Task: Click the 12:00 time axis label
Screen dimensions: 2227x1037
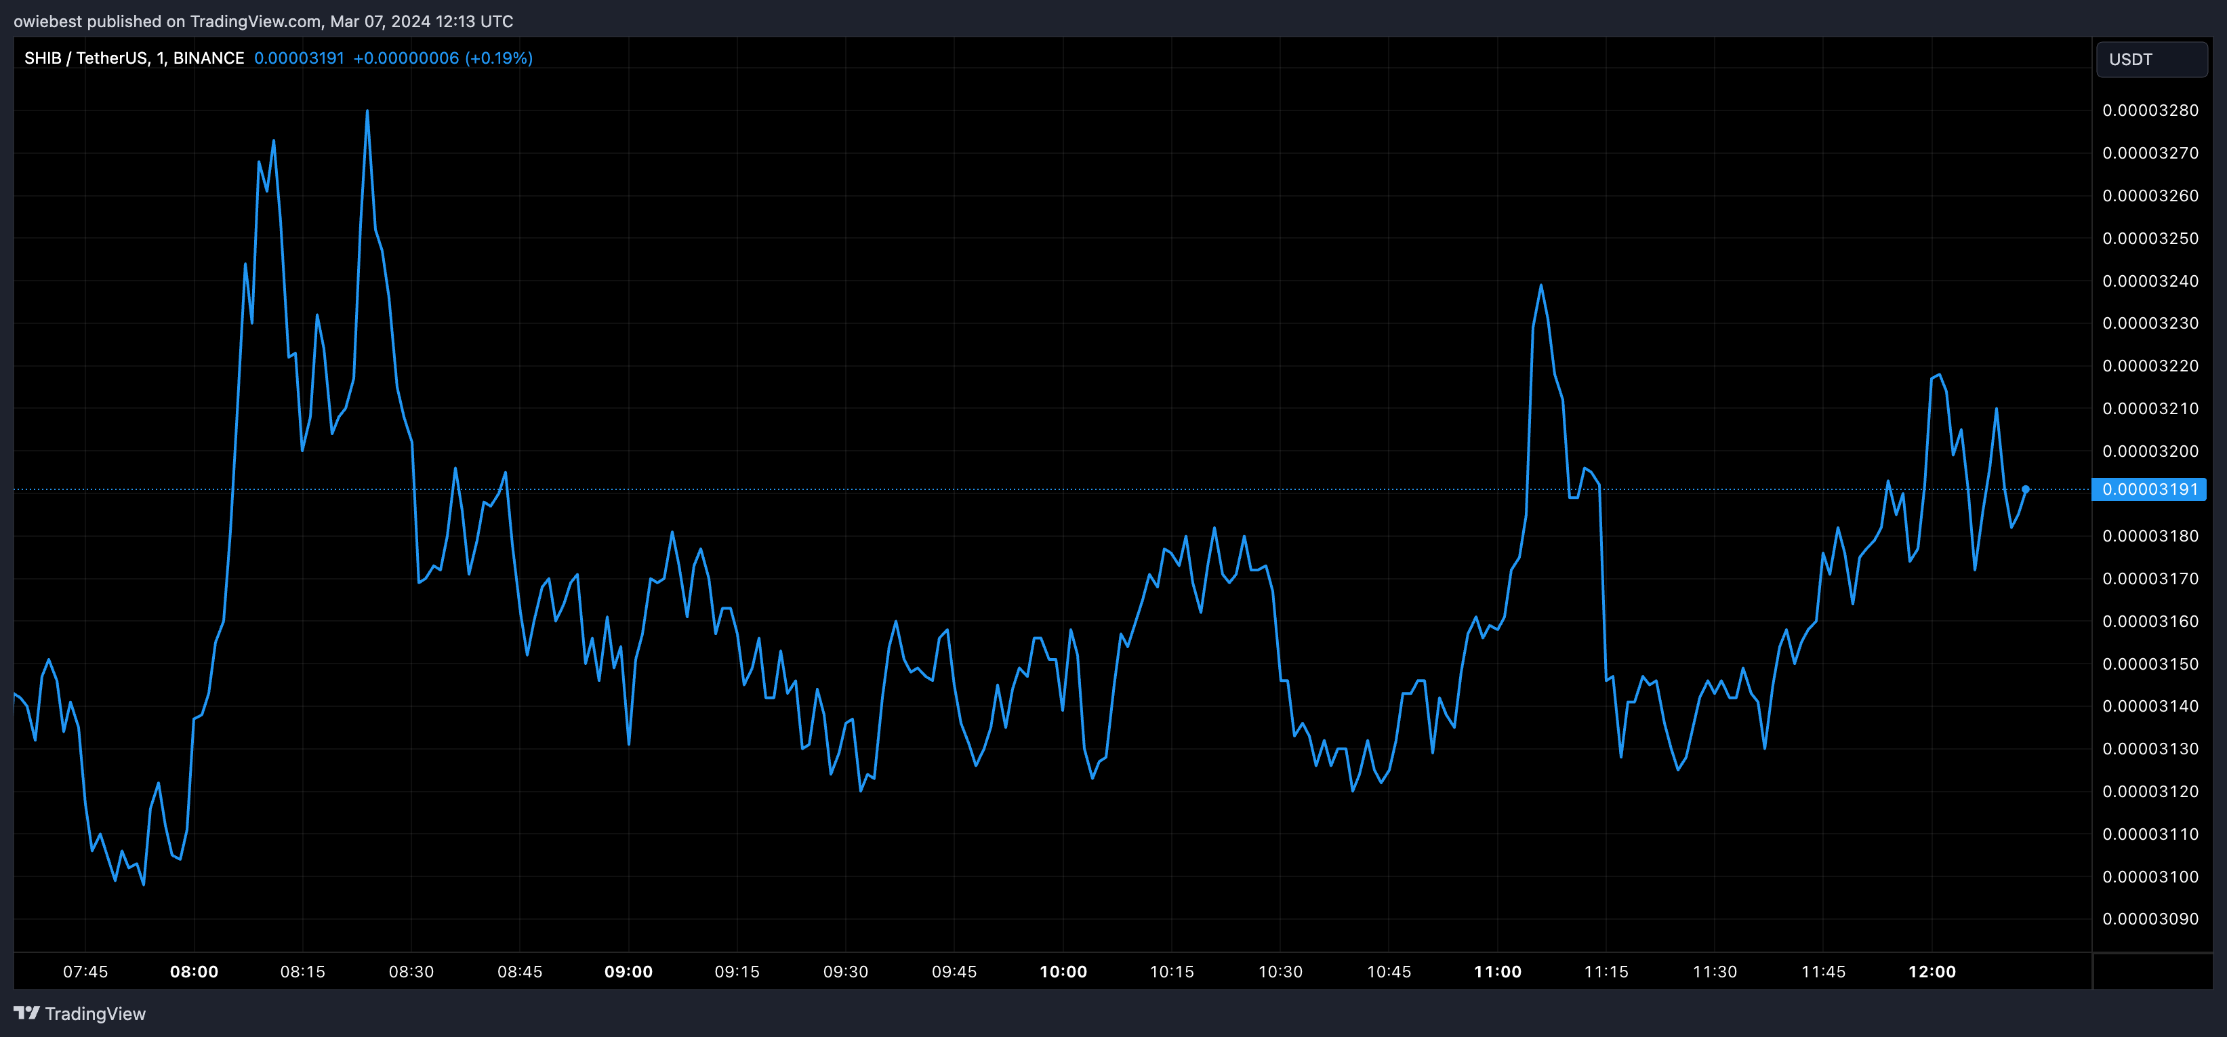Action: (1932, 971)
